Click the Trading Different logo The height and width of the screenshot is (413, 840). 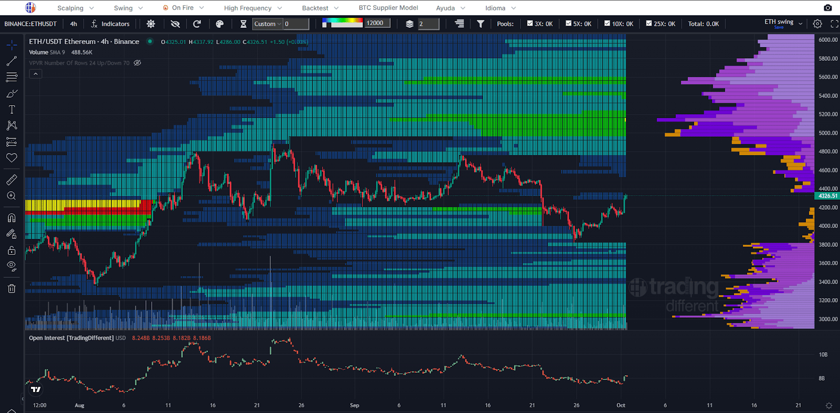30,8
